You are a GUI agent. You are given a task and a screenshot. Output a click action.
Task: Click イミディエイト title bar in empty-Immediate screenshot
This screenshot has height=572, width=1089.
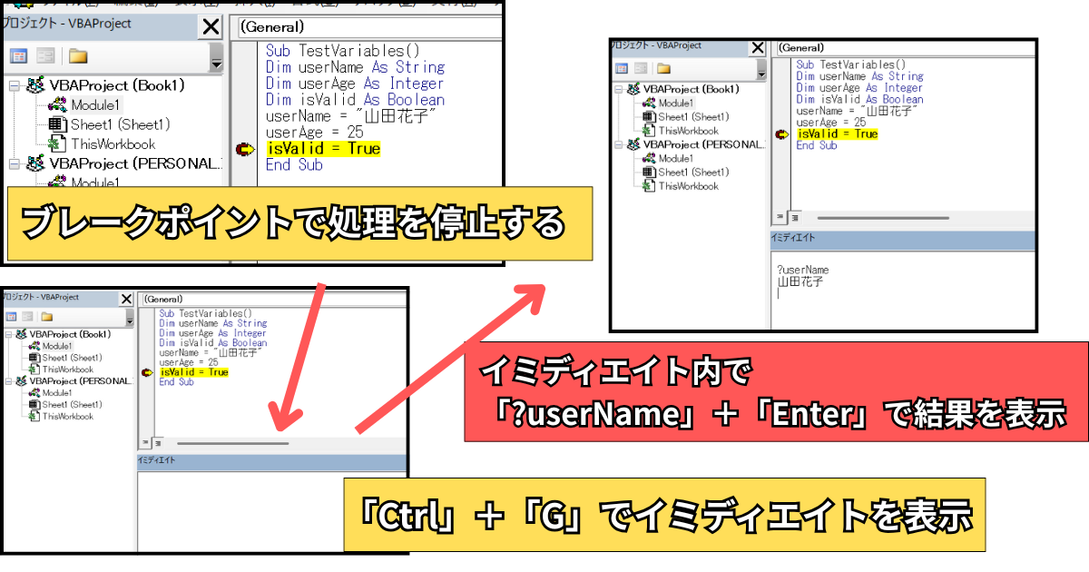[270, 460]
